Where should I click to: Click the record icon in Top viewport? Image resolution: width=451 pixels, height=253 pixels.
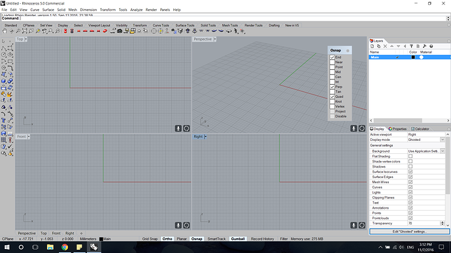(178, 128)
